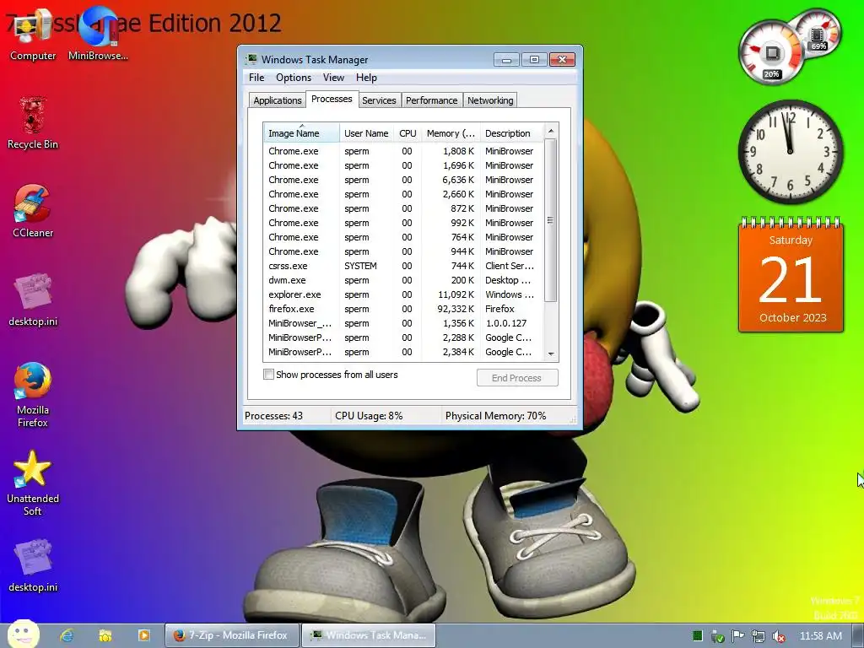Open the Action Center flag icon

(x=737, y=636)
